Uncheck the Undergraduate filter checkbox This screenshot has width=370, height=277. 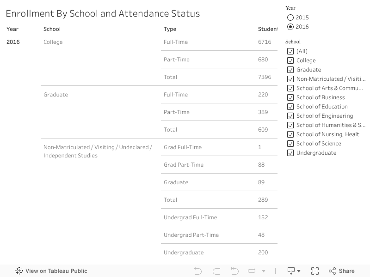pos(290,153)
